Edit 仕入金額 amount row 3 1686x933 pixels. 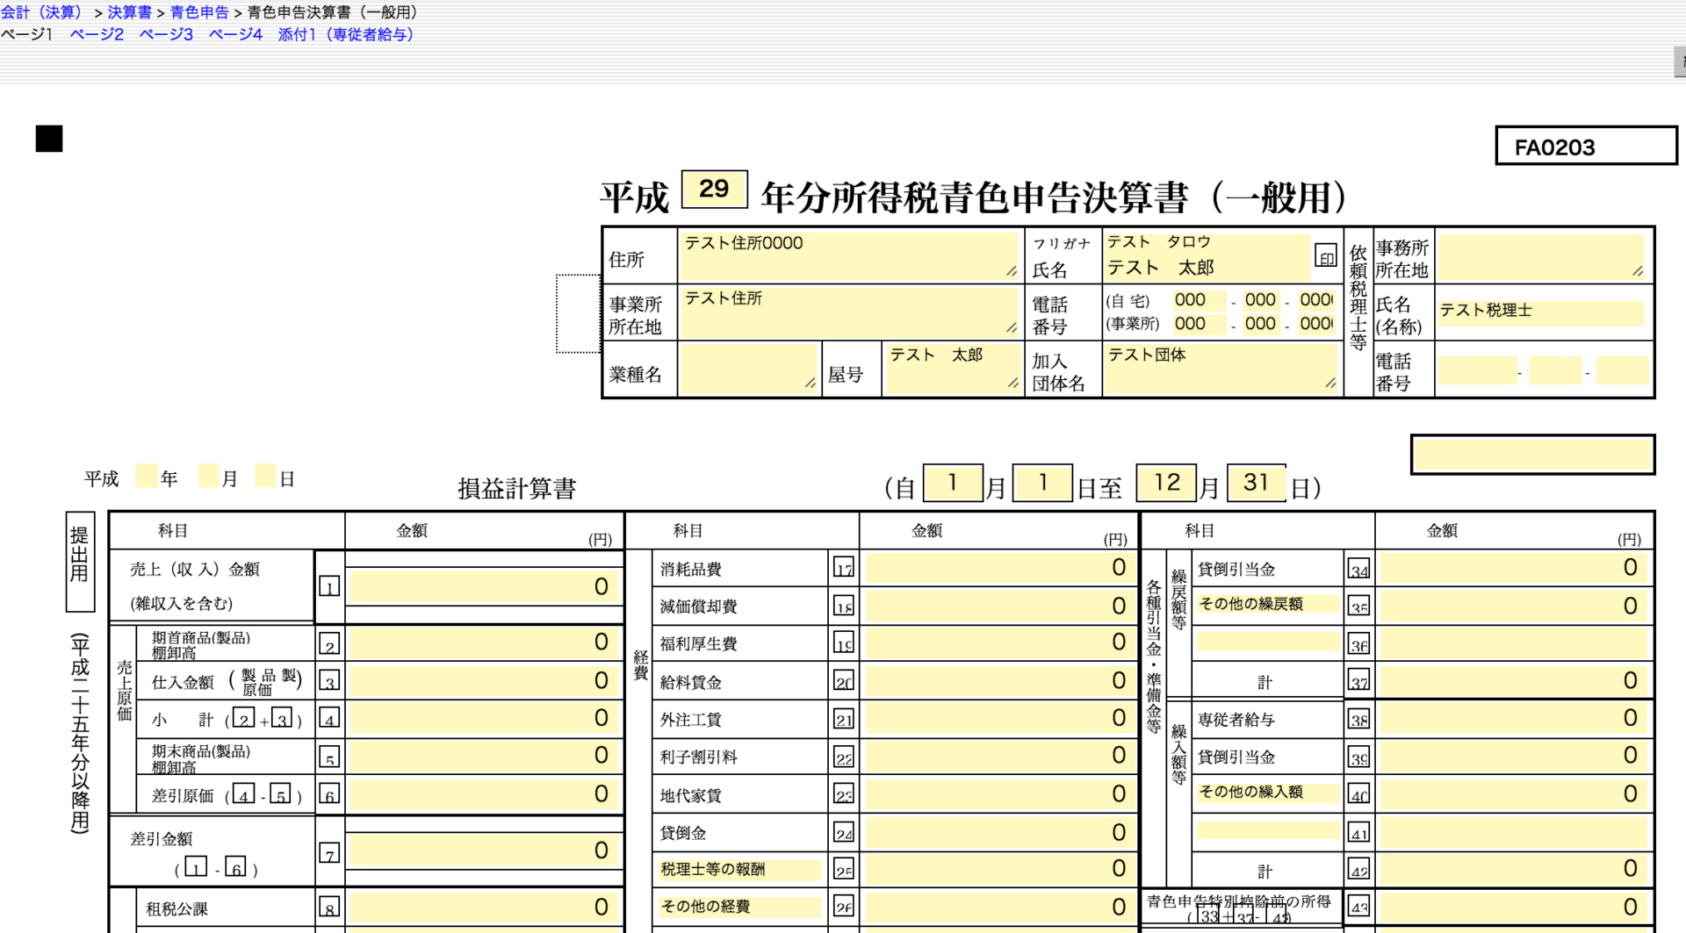click(x=485, y=681)
